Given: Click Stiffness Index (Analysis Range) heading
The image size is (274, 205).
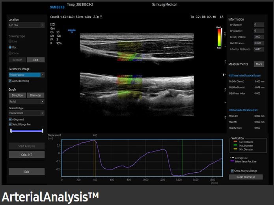Looking at the screenshot, I should [x=245, y=76].
